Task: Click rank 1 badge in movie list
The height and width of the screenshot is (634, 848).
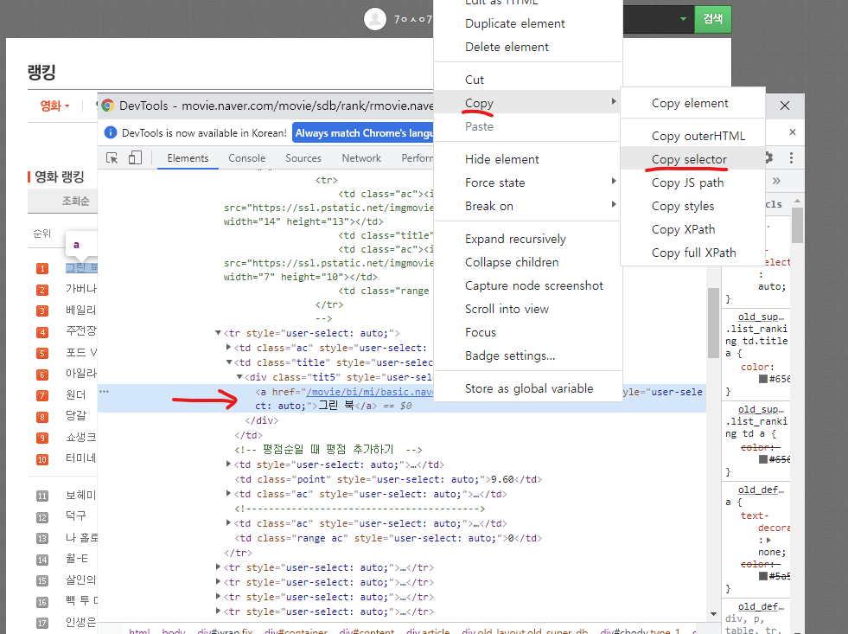Action: [x=42, y=268]
